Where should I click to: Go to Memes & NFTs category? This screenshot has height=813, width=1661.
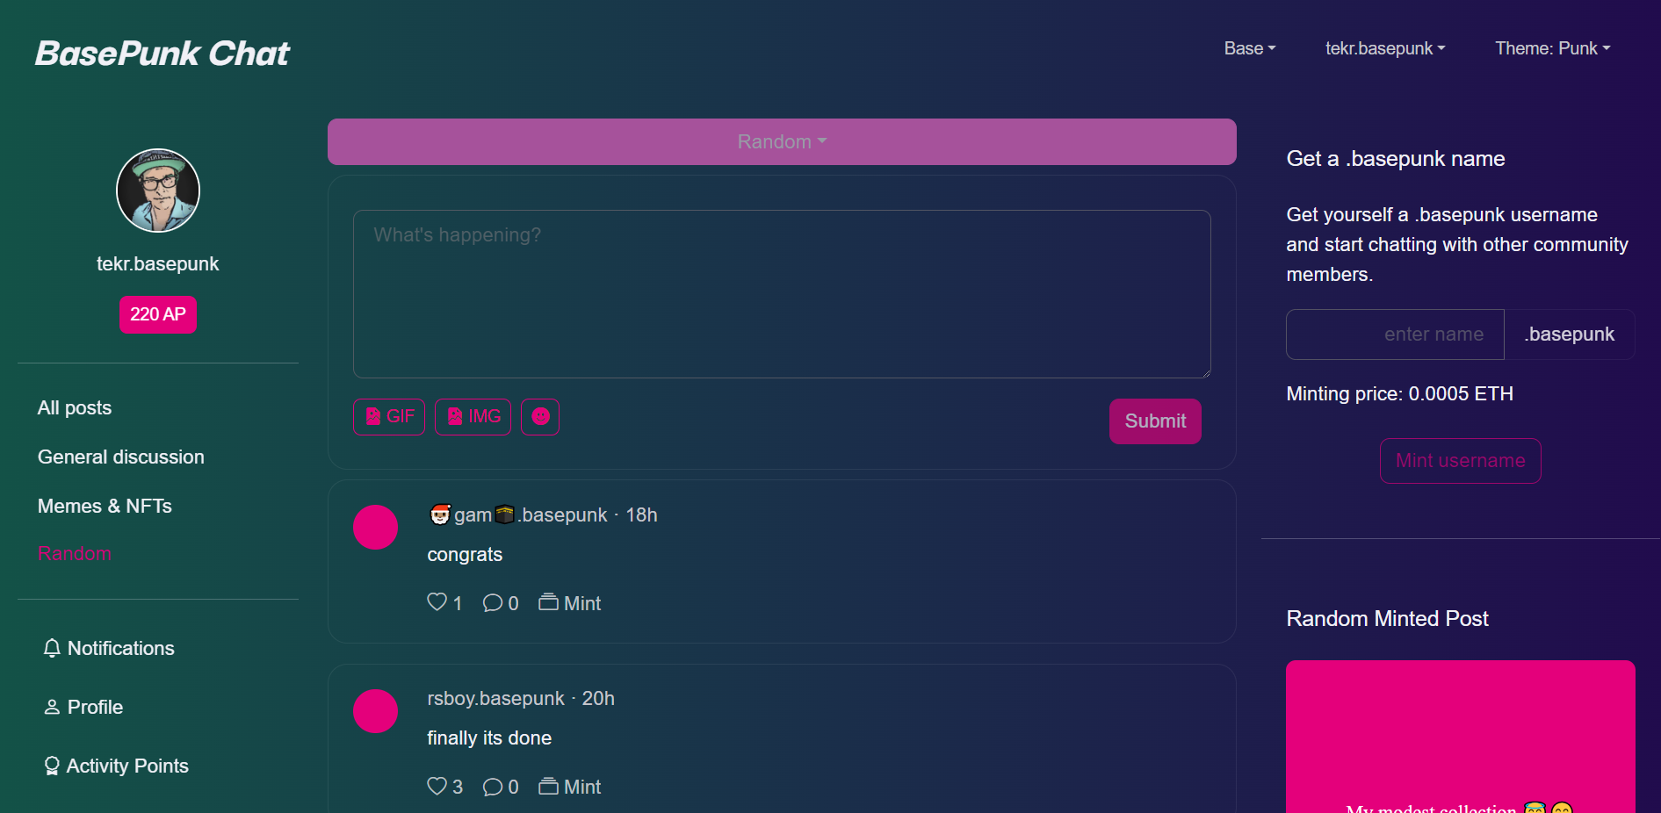pos(105,506)
